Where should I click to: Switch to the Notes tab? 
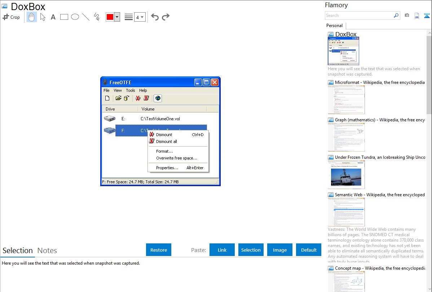tap(47, 251)
